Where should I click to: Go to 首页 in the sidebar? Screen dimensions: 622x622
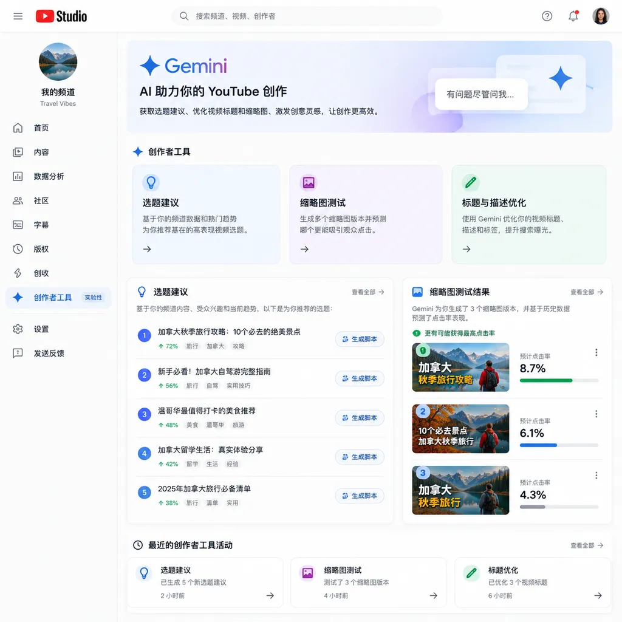[58, 128]
